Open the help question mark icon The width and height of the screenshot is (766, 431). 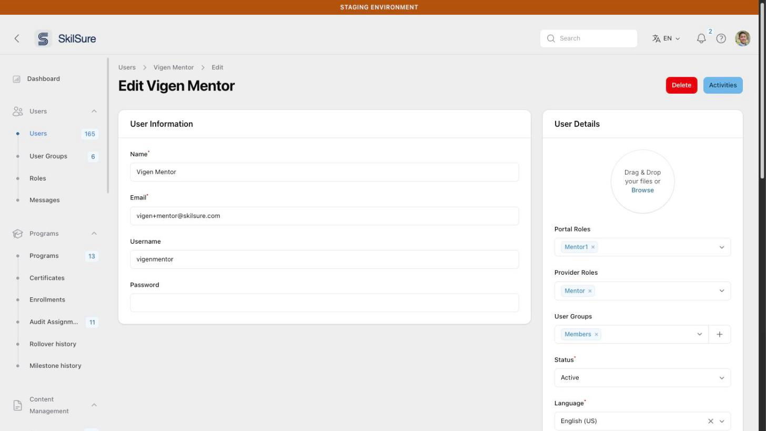click(721, 38)
